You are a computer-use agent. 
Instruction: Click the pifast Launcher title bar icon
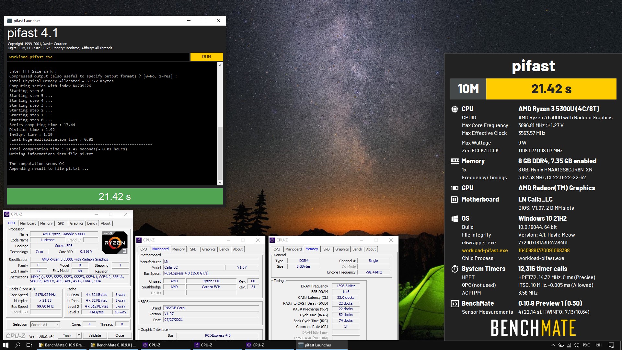click(x=9, y=20)
